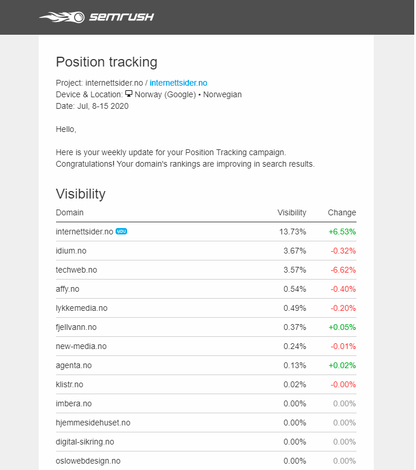Select the digital-sikring.no domain entry
Image resolution: width=416 pixels, height=470 pixels.
(x=85, y=442)
